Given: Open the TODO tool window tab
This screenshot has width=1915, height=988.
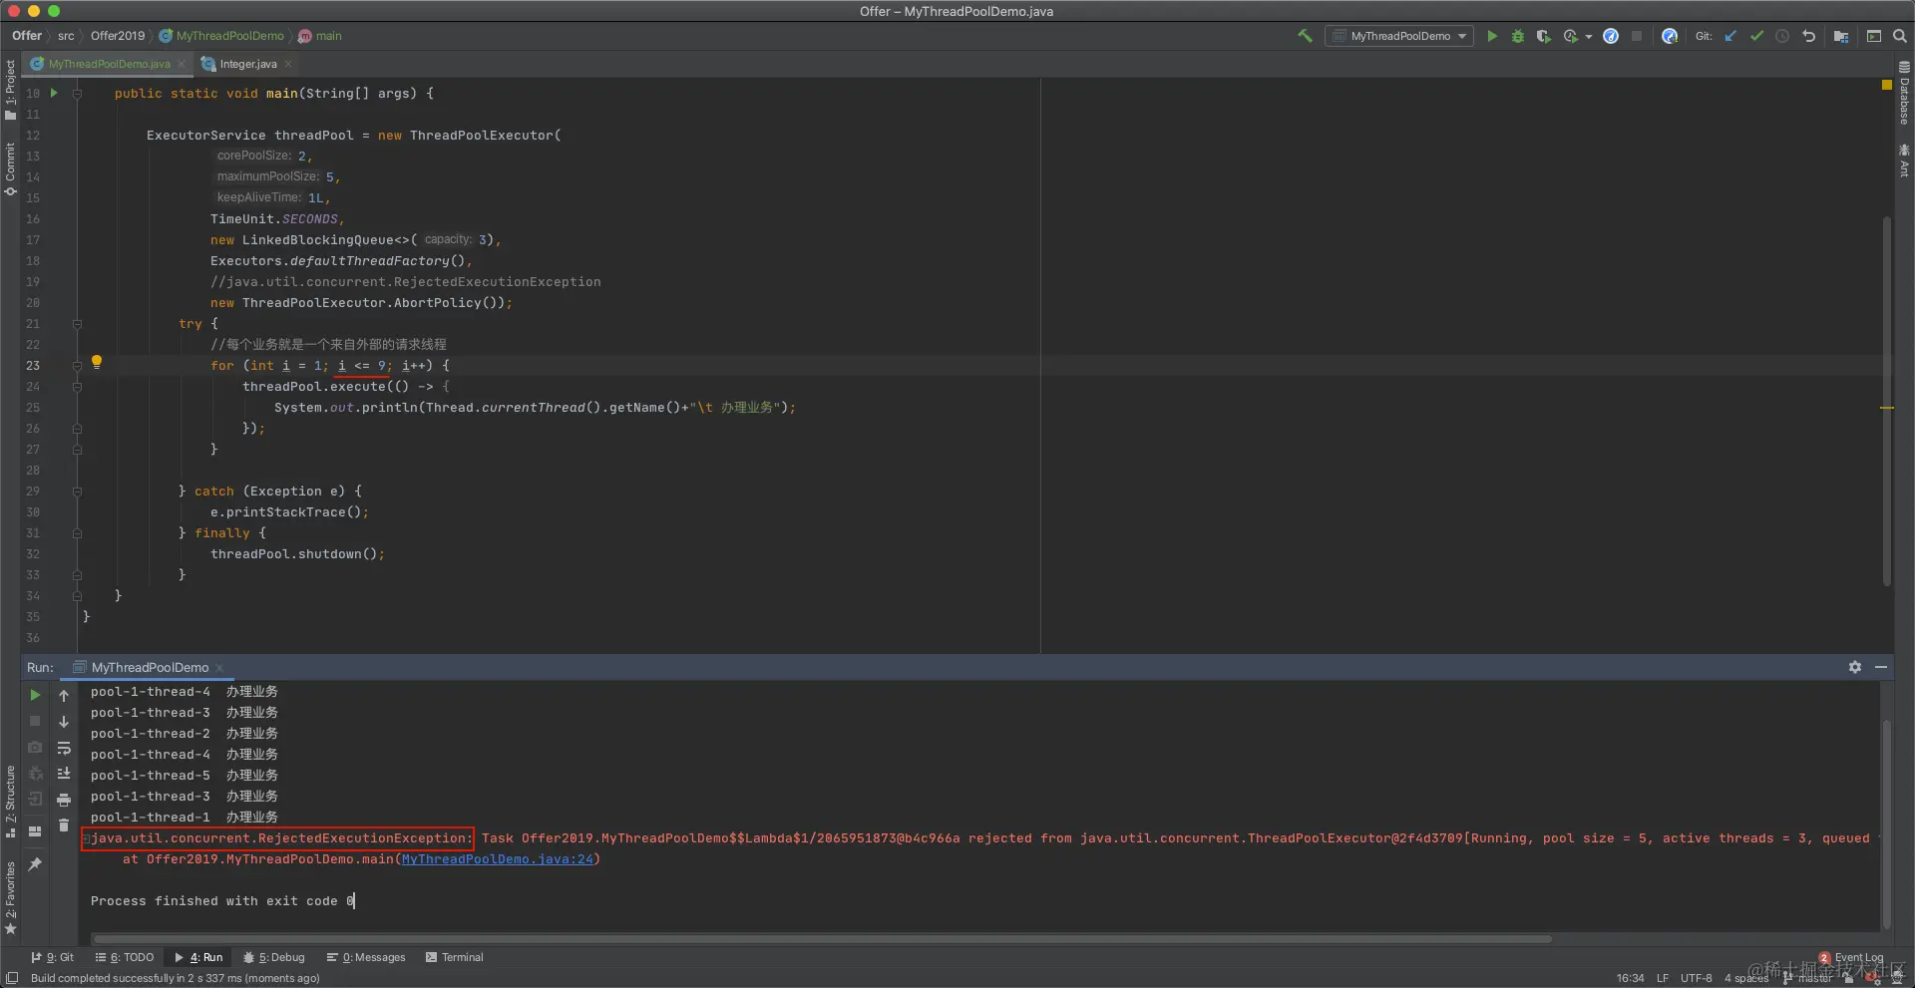Looking at the screenshot, I should (125, 957).
